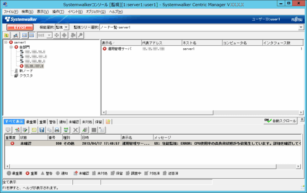Viewport: 307px width, 193px height.
Task: Collapse the 自部門 tree node
Action: pyautogui.click(x=11, y=47)
